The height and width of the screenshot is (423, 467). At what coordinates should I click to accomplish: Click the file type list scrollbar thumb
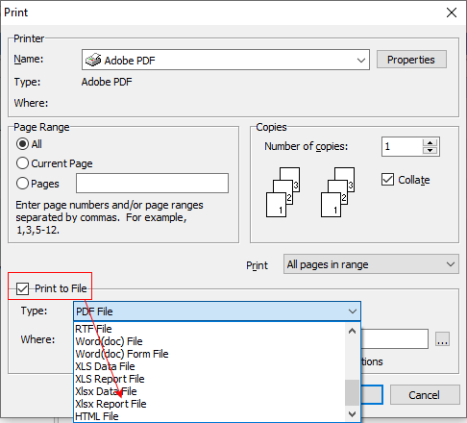point(352,392)
